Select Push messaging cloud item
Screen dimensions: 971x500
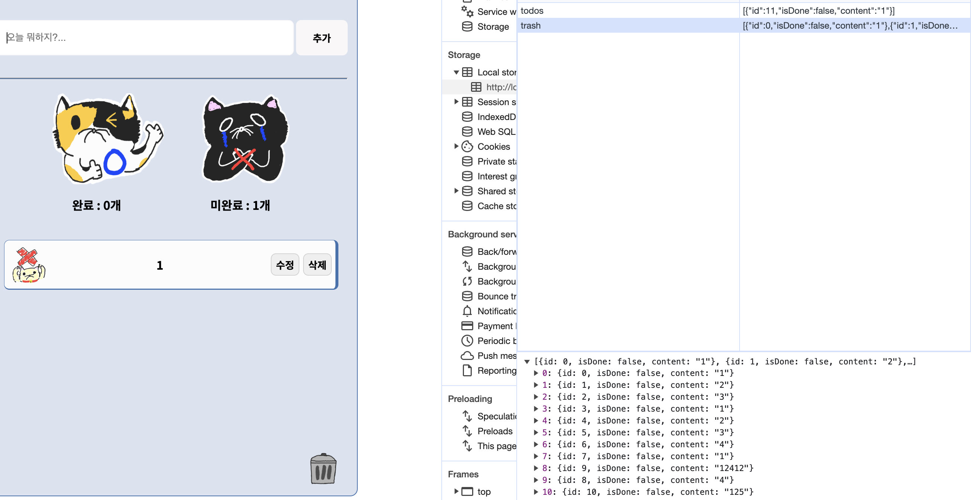pos(467,355)
